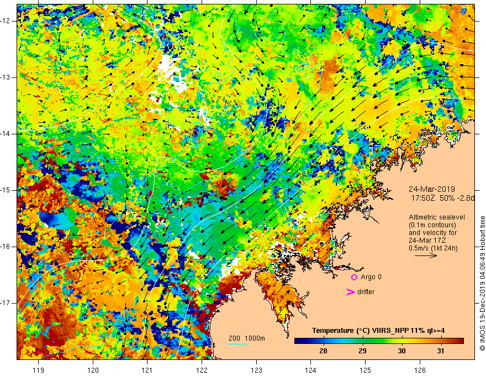486x376 pixels.
Task: Click the color bar tick label 29
Action: point(362,351)
